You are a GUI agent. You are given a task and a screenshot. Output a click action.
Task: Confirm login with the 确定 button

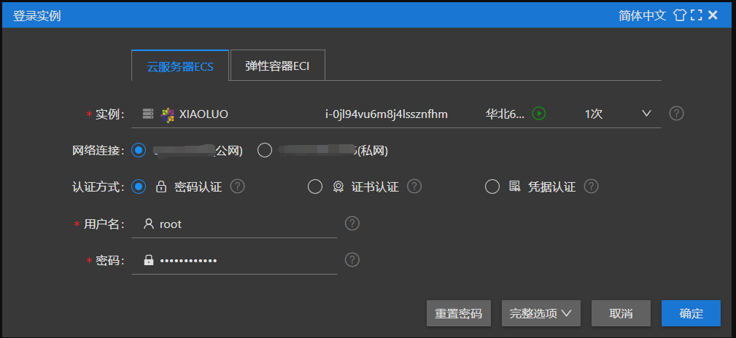point(691,313)
